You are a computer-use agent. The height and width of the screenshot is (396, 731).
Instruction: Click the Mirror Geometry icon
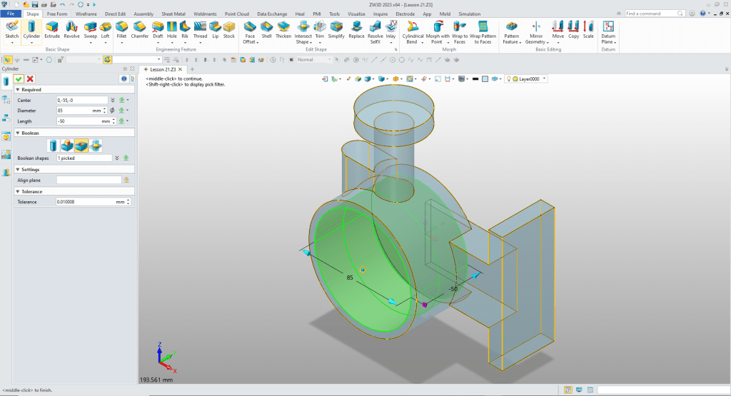[536, 26]
